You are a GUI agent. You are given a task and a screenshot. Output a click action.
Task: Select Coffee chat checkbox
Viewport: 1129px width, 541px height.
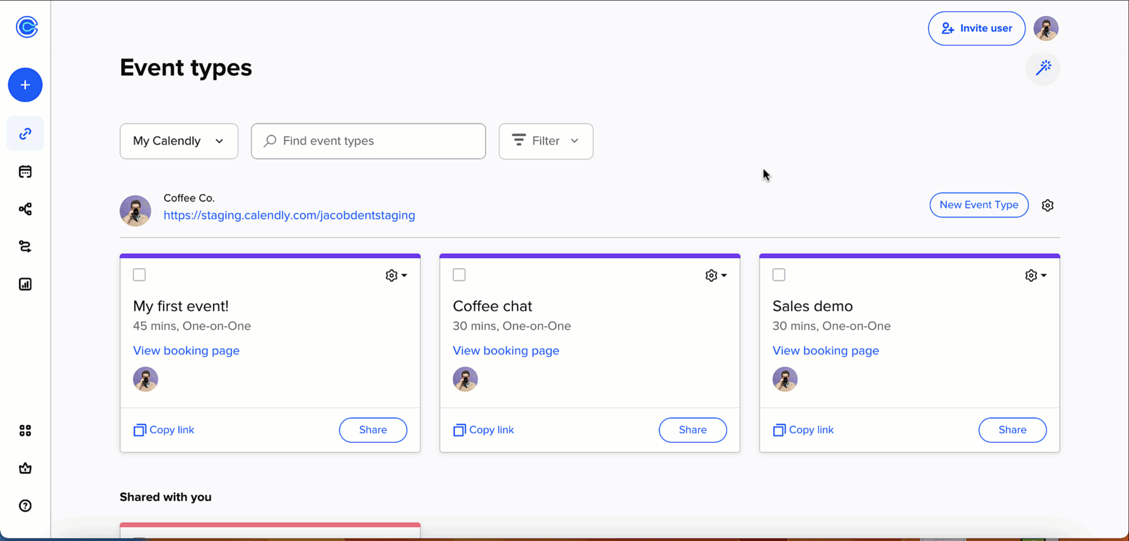[459, 275]
